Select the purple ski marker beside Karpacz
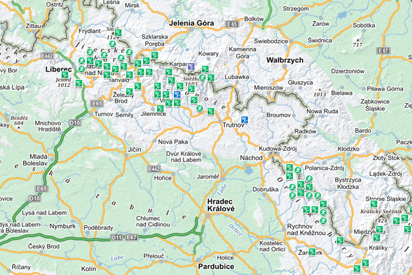This screenshot has width=412, height=275. click(191, 66)
